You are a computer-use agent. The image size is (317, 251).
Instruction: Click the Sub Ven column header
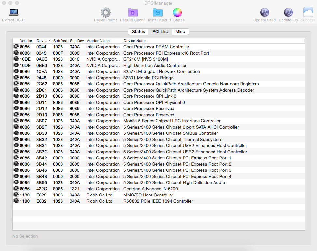(x=60, y=41)
